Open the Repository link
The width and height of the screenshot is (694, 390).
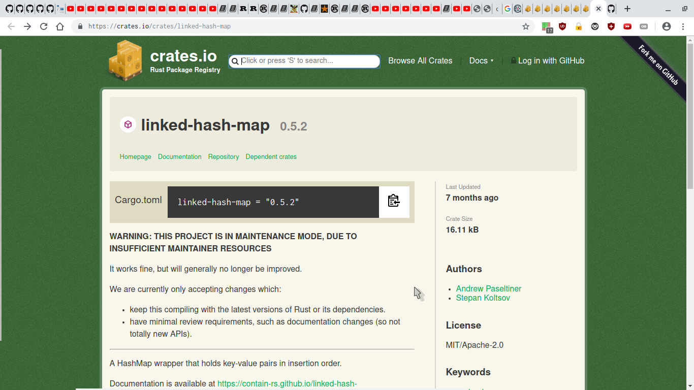[x=224, y=156]
